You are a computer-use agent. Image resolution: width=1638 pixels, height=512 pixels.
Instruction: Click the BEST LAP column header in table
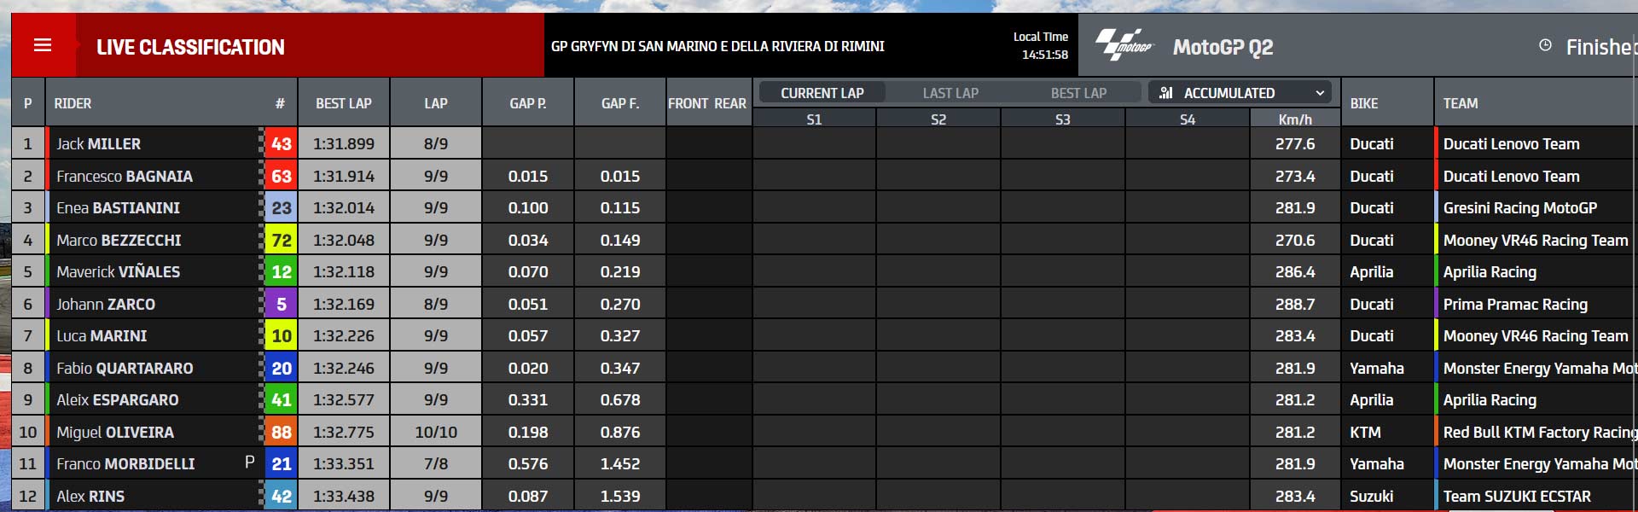[344, 103]
